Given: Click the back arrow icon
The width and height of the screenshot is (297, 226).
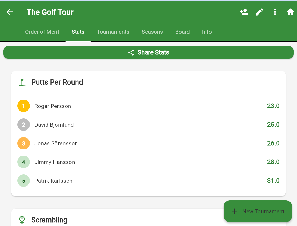Looking at the screenshot, I should (x=10, y=12).
